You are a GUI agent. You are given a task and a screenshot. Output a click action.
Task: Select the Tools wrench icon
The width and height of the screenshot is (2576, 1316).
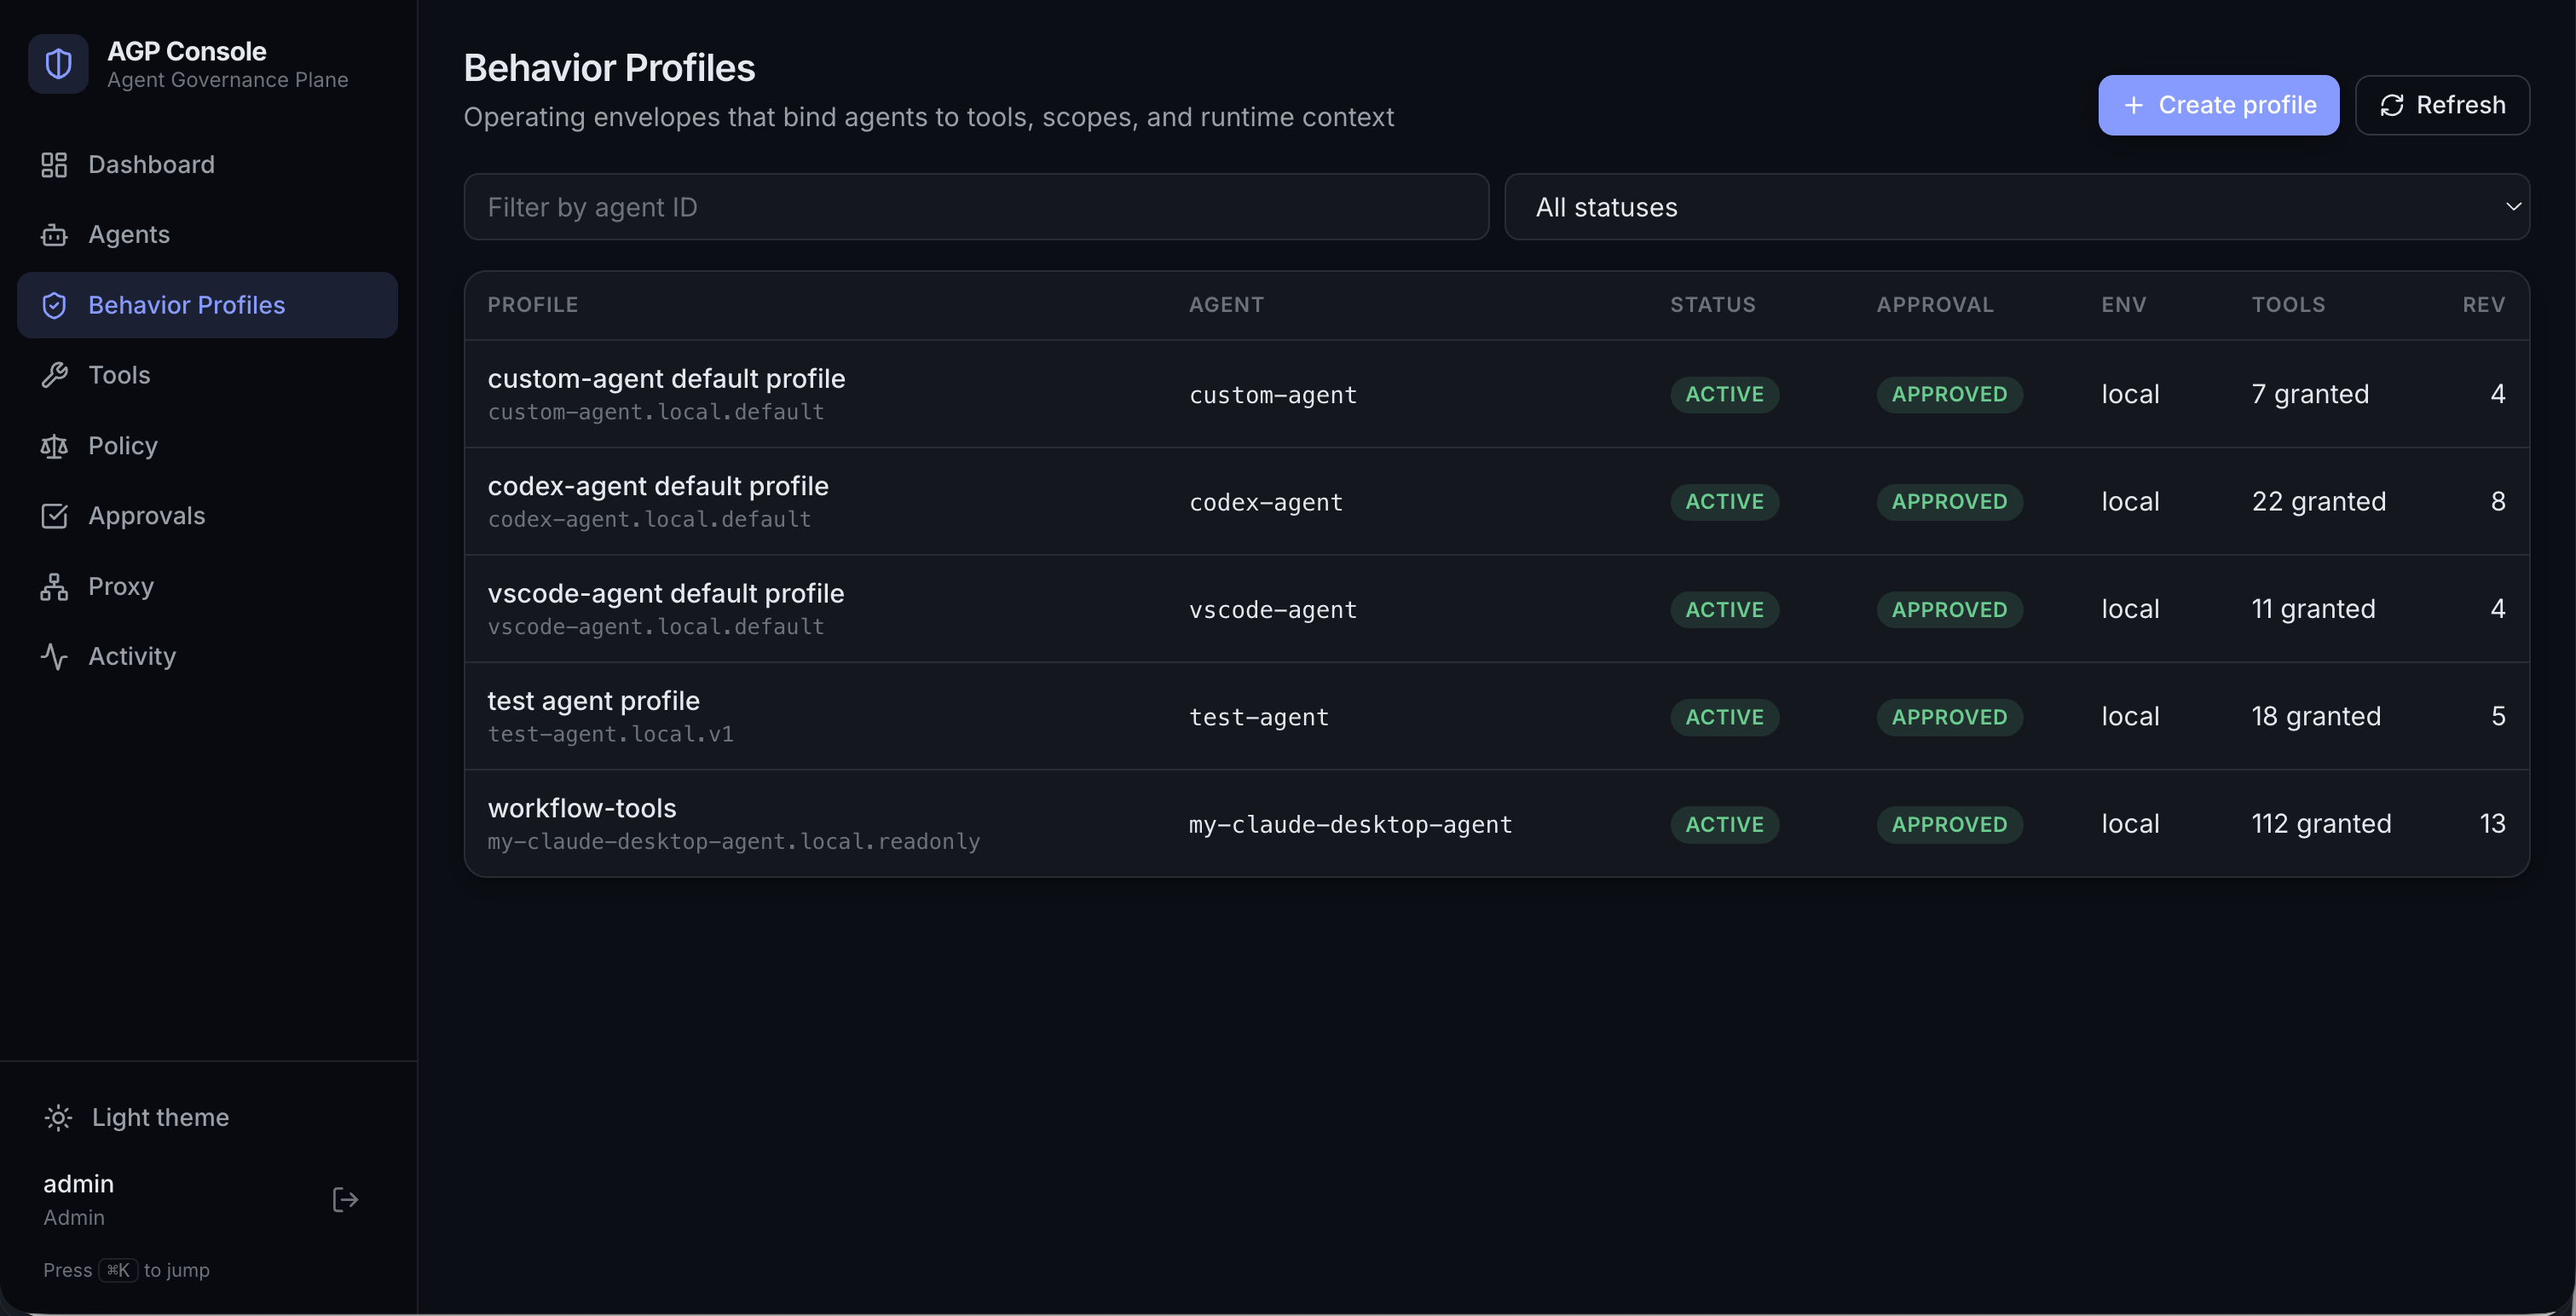click(54, 375)
